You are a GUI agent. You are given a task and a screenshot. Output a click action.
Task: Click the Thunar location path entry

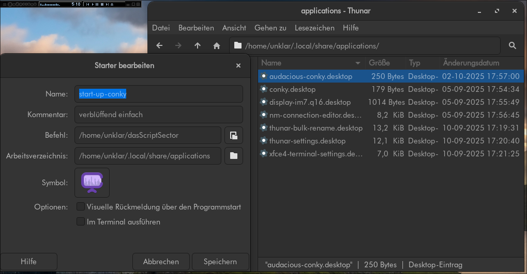pyautogui.click(x=365, y=45)
